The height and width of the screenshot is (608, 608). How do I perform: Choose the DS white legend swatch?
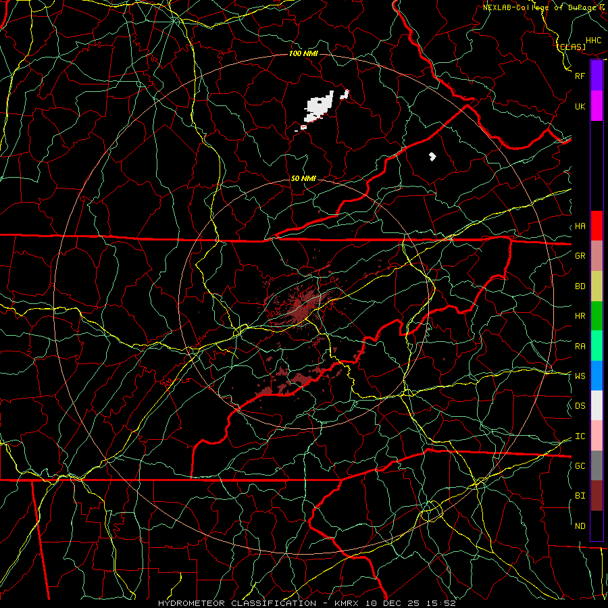pyautogui.click(x=597, y=405)
